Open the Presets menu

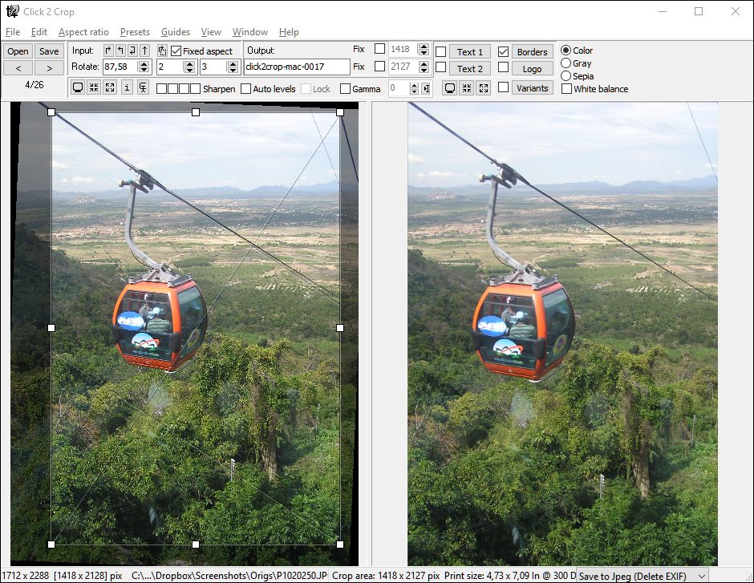coord(135,32)
